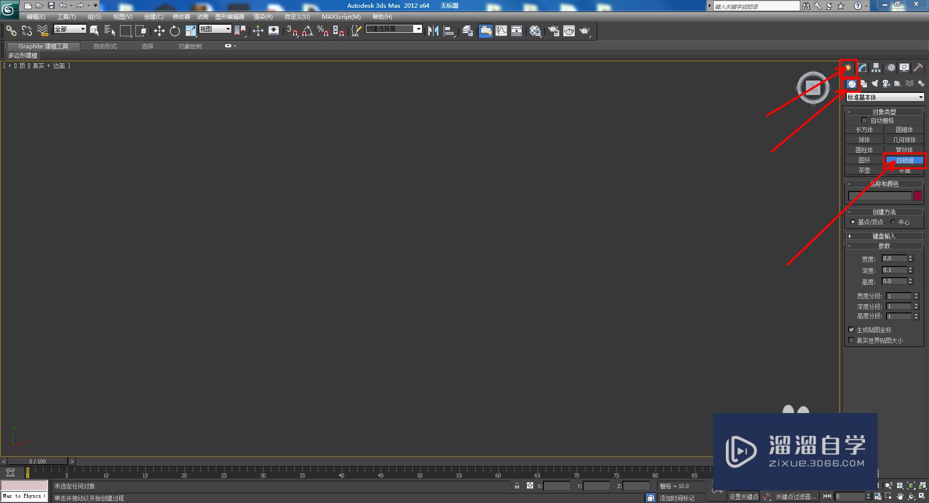Screen dimensions: 929x503
Task: Open Render Setup teapot icon
Action: (x=554, y=31)
